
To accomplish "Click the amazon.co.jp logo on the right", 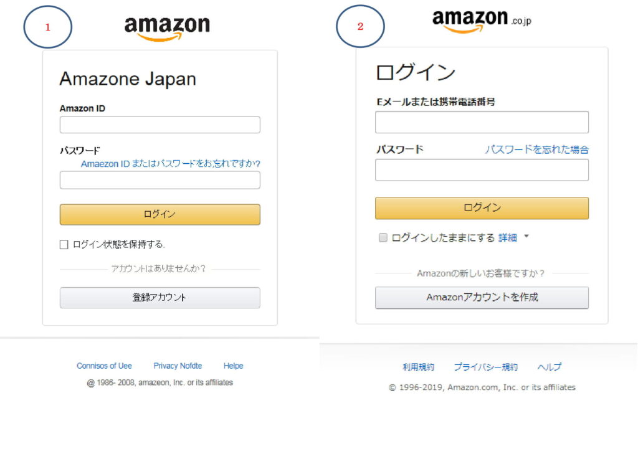I will pos(481,21).
